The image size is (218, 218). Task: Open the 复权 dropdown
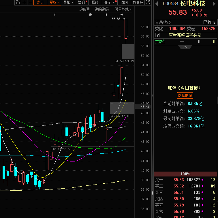coord(54,2)
